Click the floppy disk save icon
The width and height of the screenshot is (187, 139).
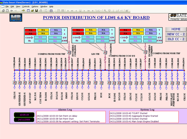36,11
